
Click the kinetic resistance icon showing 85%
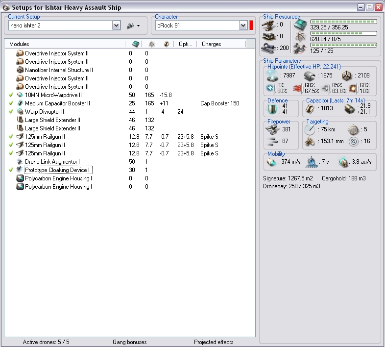[325, 88]
